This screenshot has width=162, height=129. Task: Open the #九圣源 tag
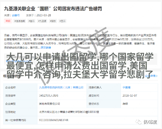pyautogui.click(x=42, y=21)
